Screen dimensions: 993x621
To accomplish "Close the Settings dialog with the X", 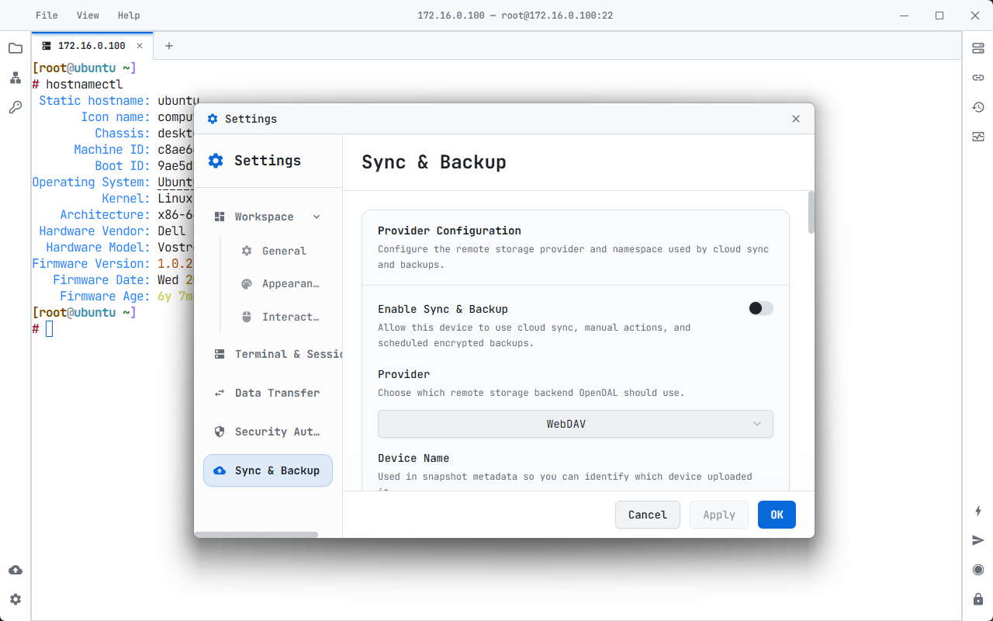I will pyautogui.click(x=796, y=119).
